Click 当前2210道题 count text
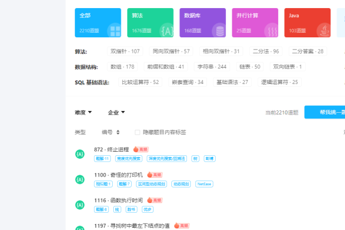The height and width of the screenshot is (230, 345). [x=282, y=113]
